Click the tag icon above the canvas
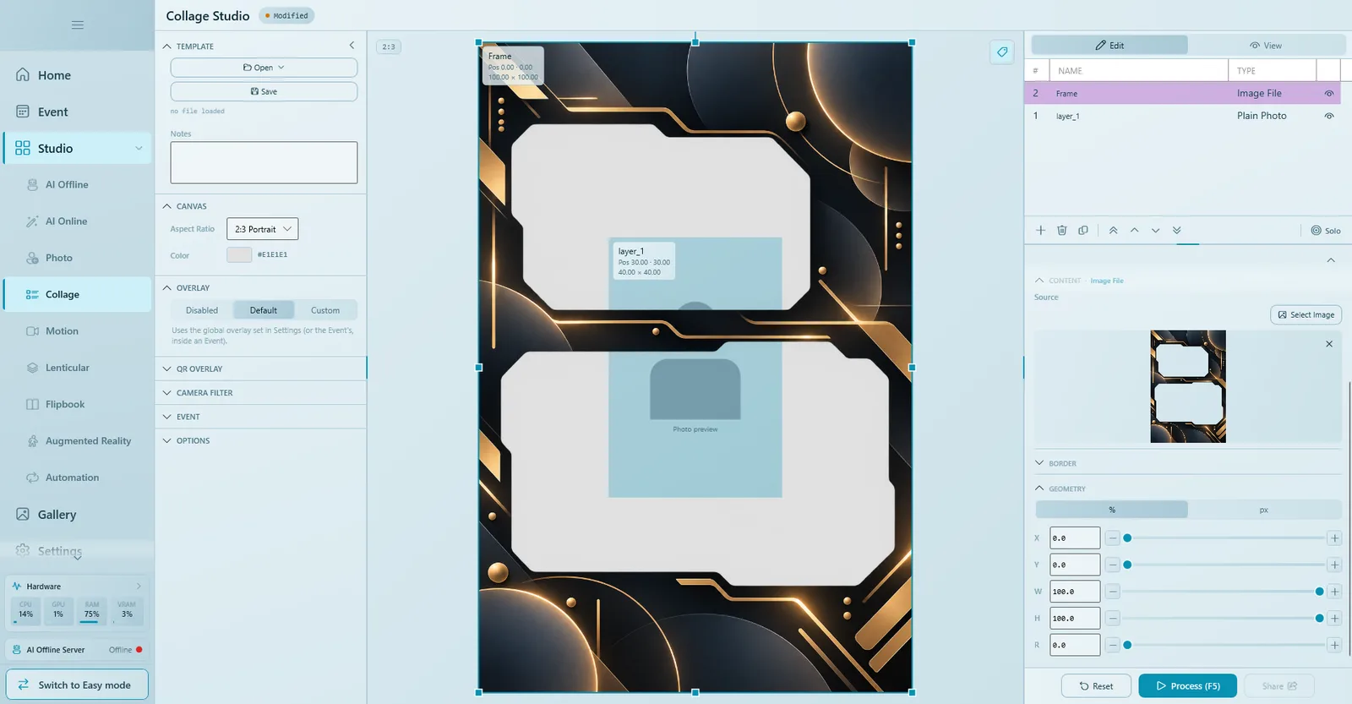Image resolution: width=1352 pixels, height=704 pixels. [x=1002, y=52]
